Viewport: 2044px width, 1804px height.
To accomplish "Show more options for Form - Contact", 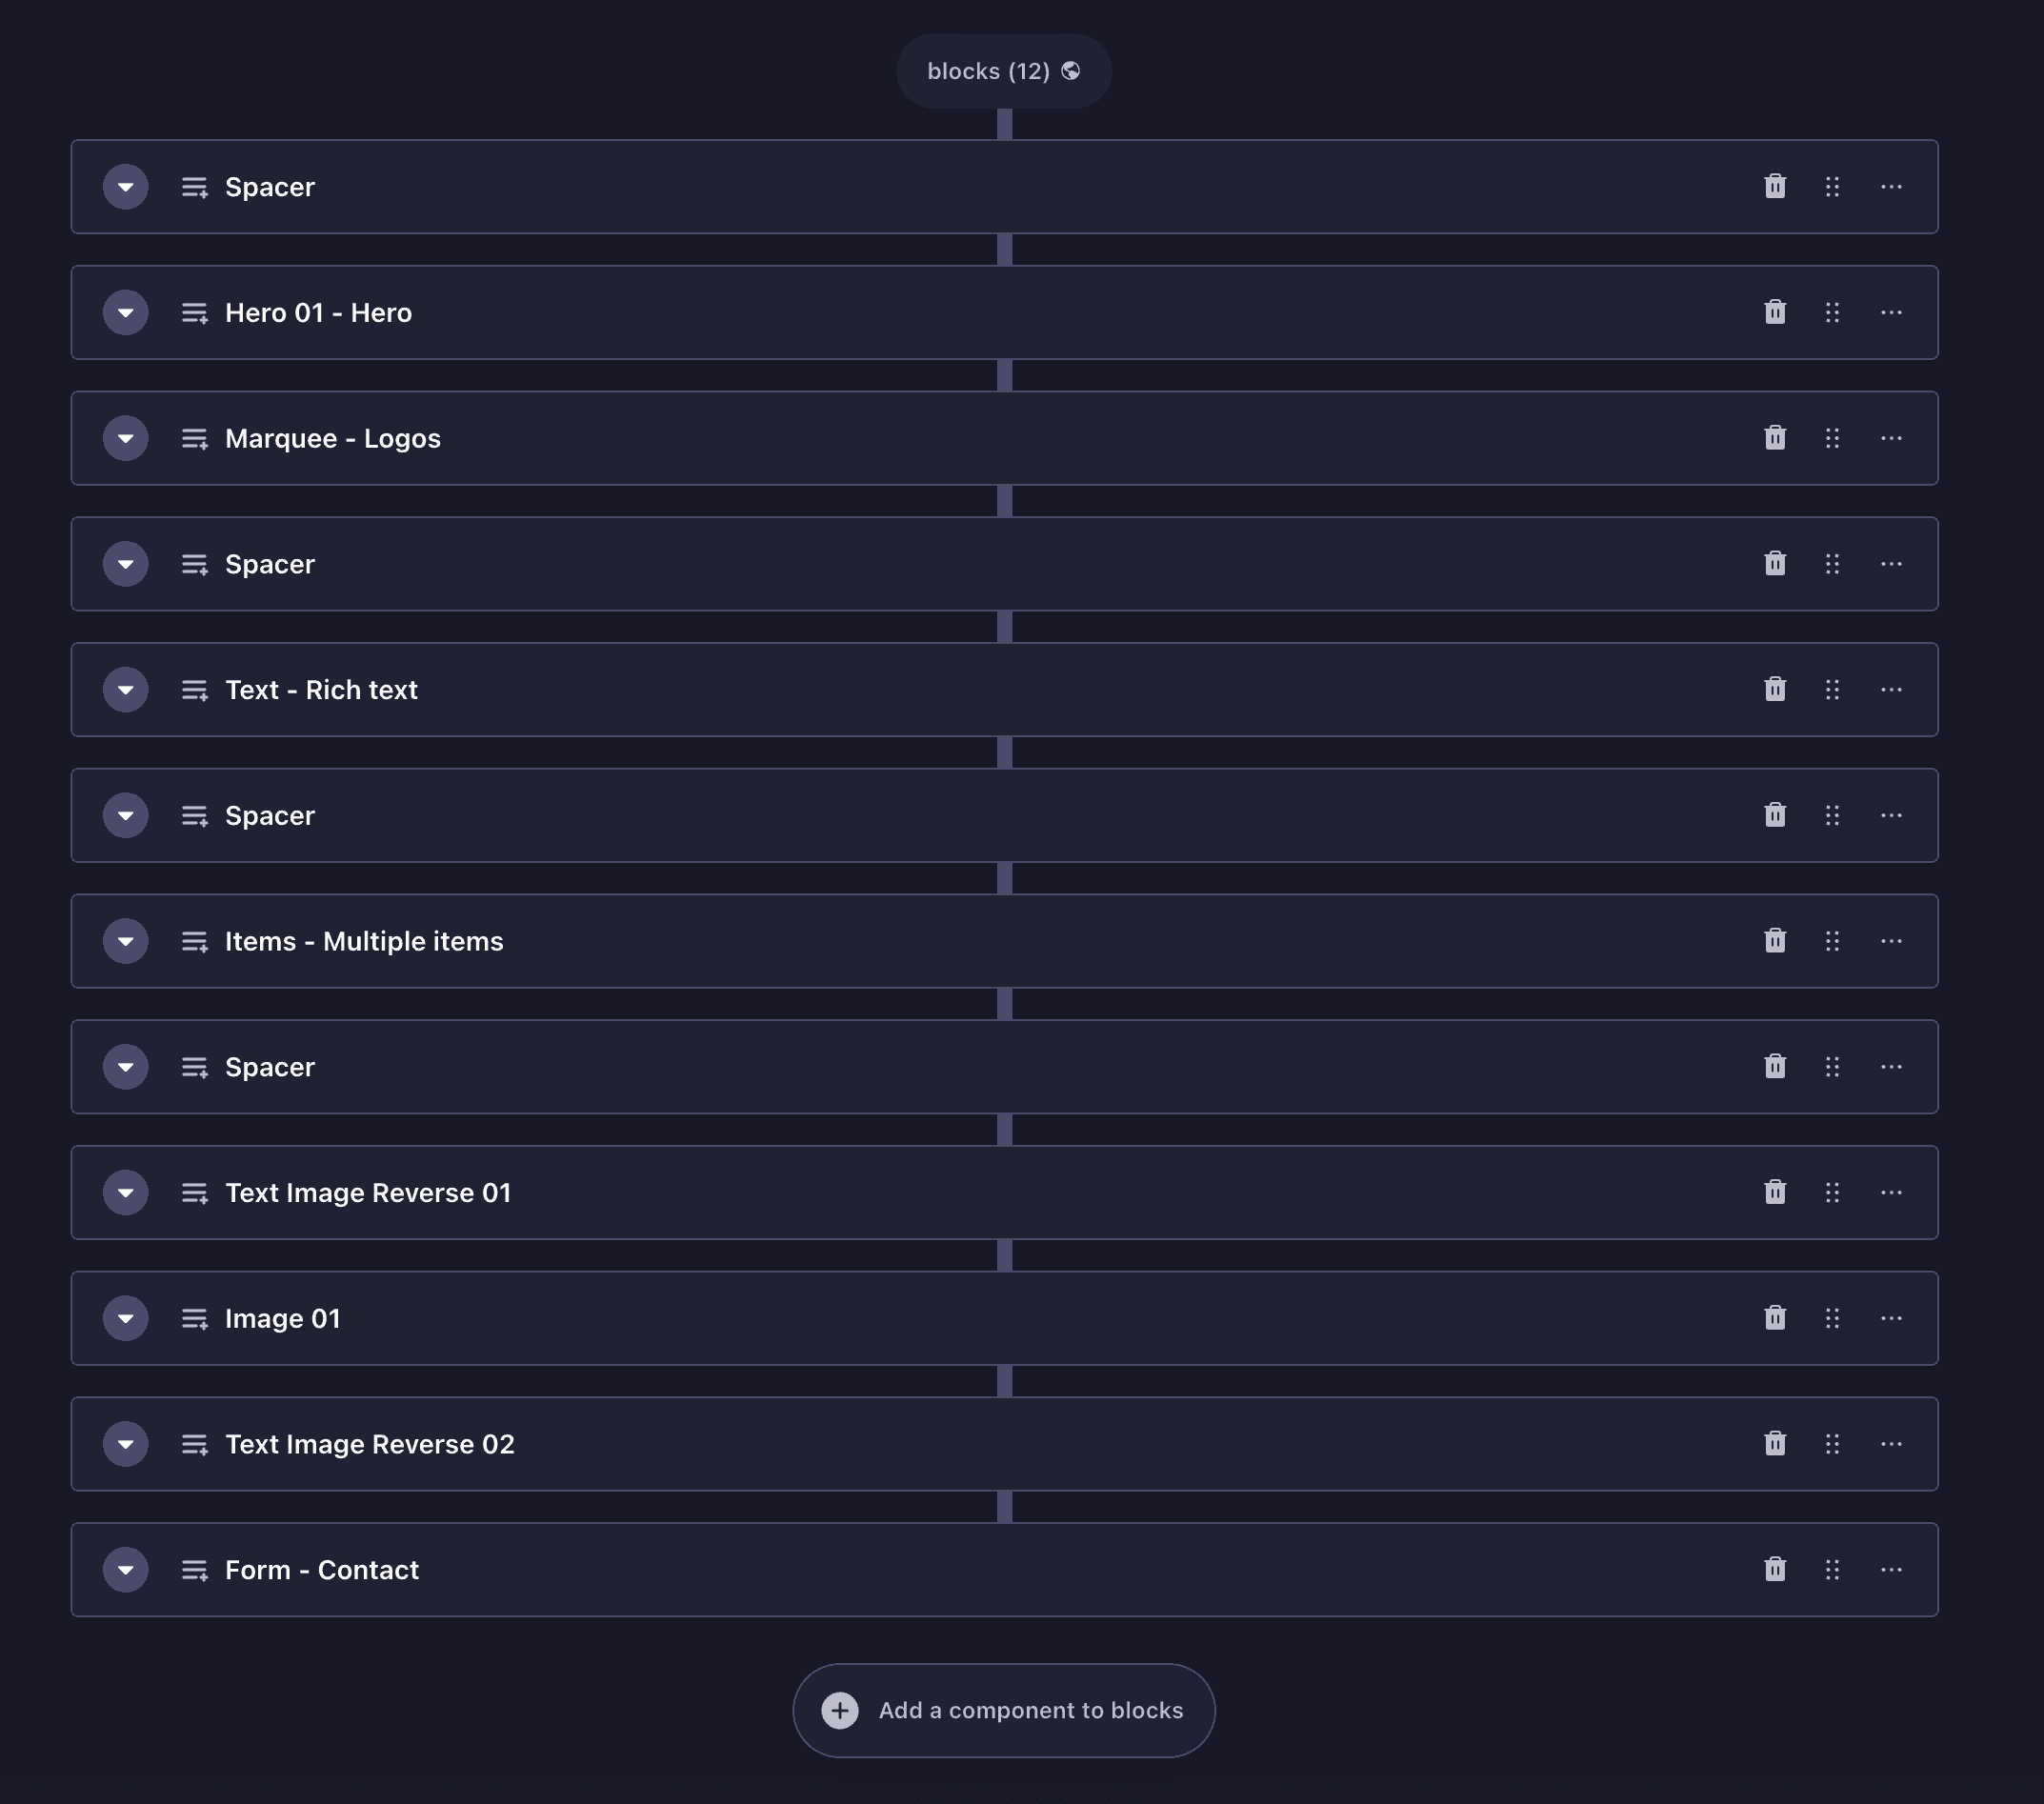I will click(1891, 1569).
